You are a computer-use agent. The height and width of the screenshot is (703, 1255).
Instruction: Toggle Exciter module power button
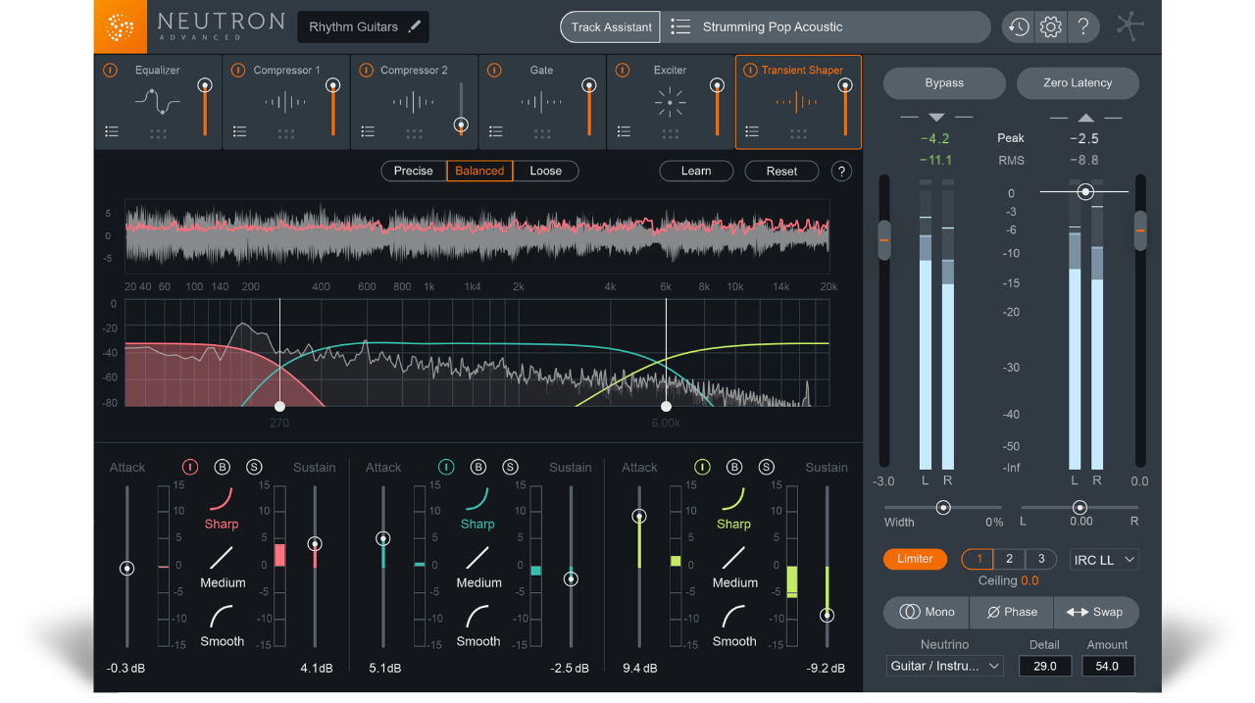(623, 71)
